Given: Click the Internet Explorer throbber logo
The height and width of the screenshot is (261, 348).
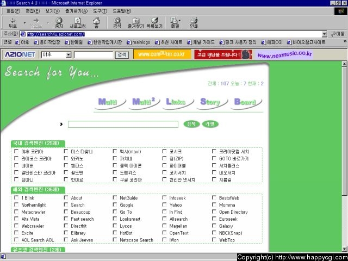Looking at the screenshot, I should pyautogui.click(x=340, y=11).
